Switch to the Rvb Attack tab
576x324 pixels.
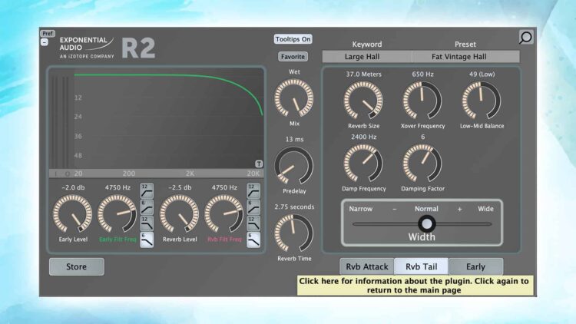[366, 266]
